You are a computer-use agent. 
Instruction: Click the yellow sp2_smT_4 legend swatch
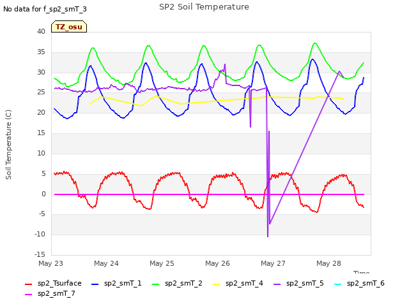click(x=217, y=284)
